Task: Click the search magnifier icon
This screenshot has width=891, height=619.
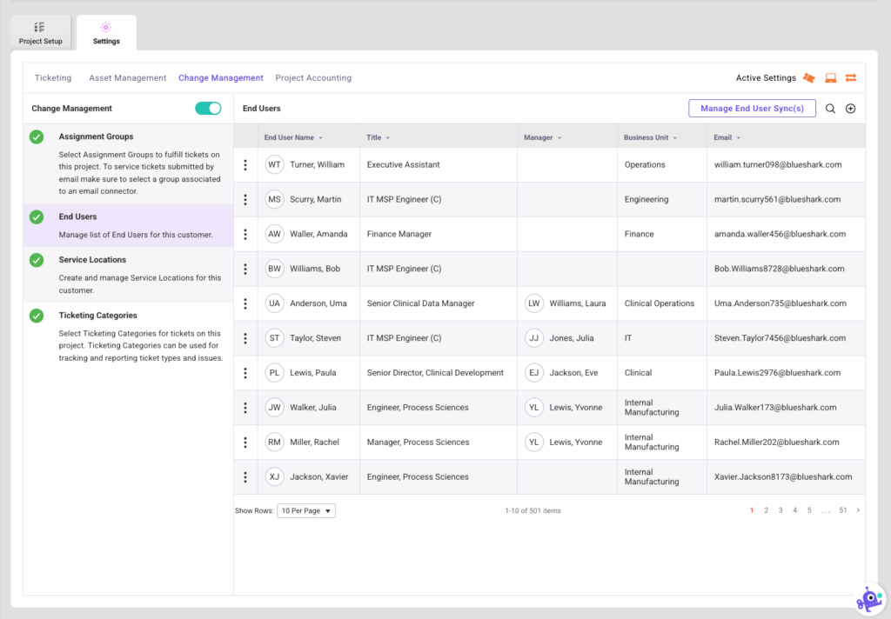Action: (x=830, y=109)
